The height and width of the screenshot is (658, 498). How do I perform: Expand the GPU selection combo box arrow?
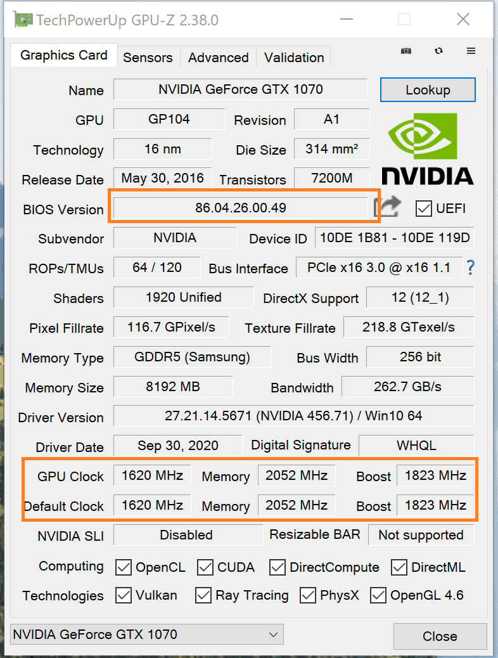click(272, 635)
